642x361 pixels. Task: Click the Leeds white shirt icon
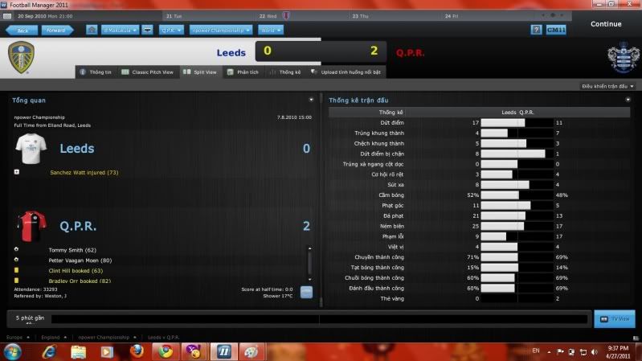point(31,148)
